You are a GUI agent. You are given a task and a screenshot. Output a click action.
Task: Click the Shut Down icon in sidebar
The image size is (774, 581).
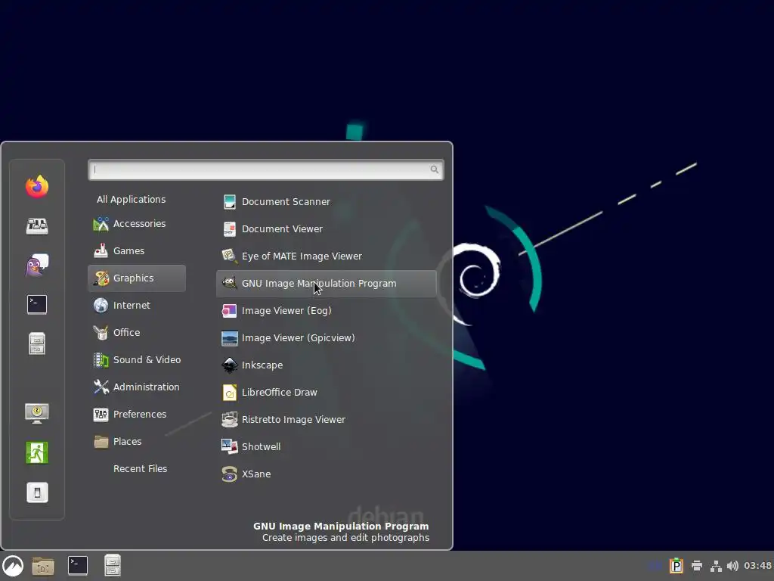click(37, 492)
